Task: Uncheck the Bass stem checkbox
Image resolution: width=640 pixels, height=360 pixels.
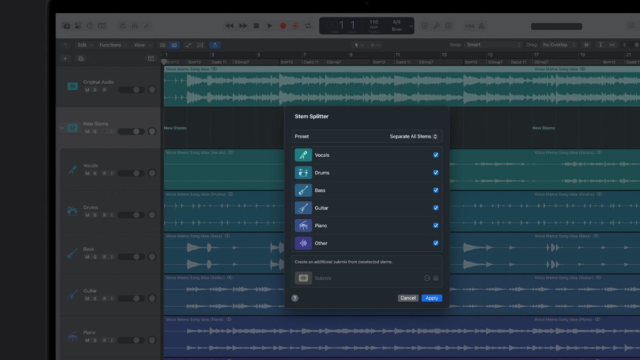Action: coord(436,190)
